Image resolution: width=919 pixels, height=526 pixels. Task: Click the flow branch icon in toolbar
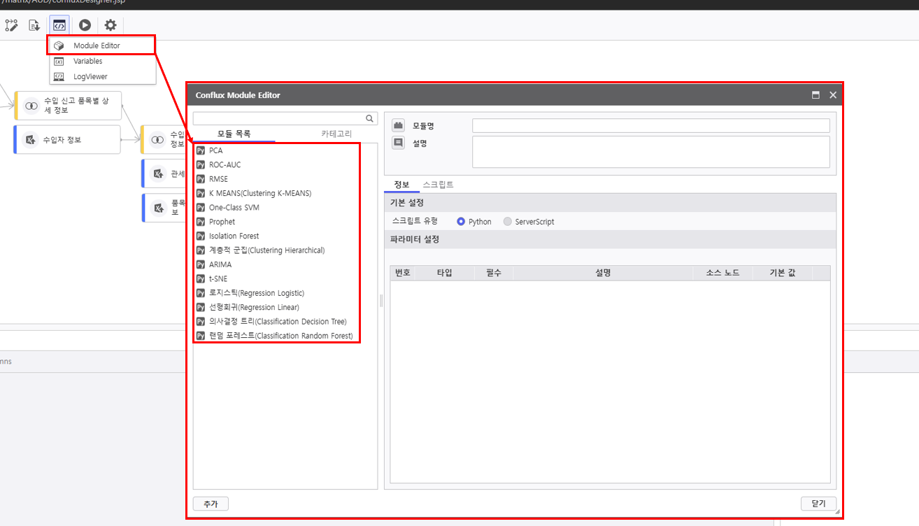coord(11,25)
